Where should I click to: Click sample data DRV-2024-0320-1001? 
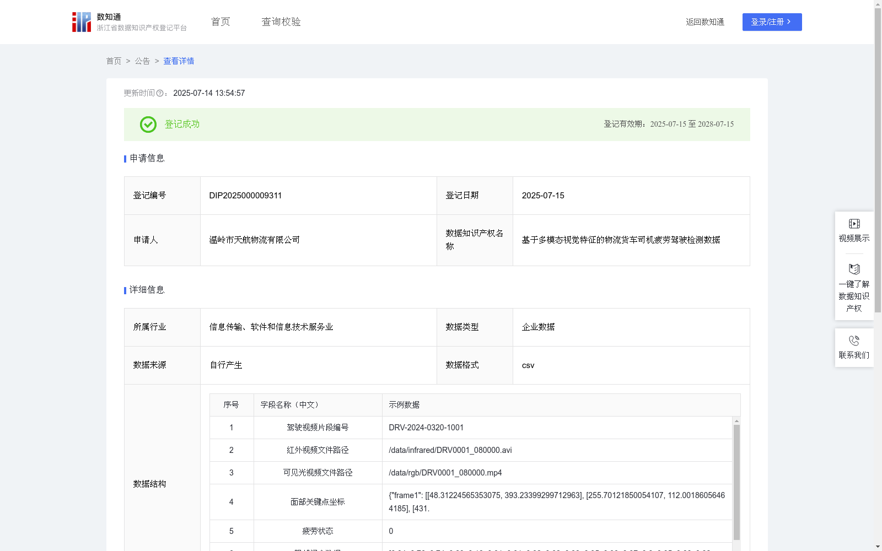pos(426,428)
